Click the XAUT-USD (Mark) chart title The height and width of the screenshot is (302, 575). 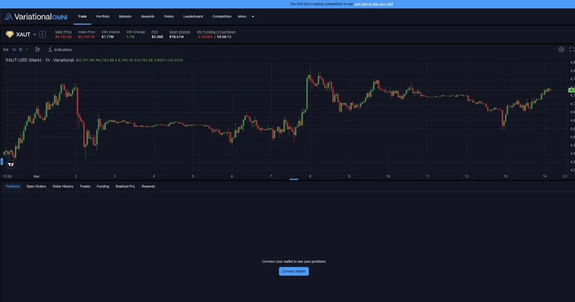click(x=40, y=60)
